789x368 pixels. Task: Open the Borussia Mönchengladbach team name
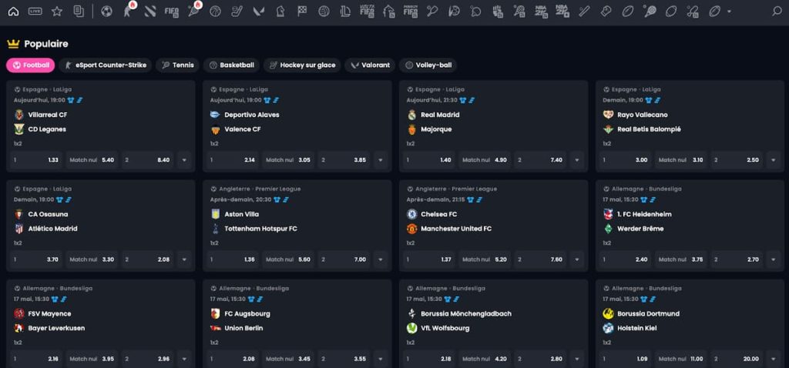[x=466, y=313]
